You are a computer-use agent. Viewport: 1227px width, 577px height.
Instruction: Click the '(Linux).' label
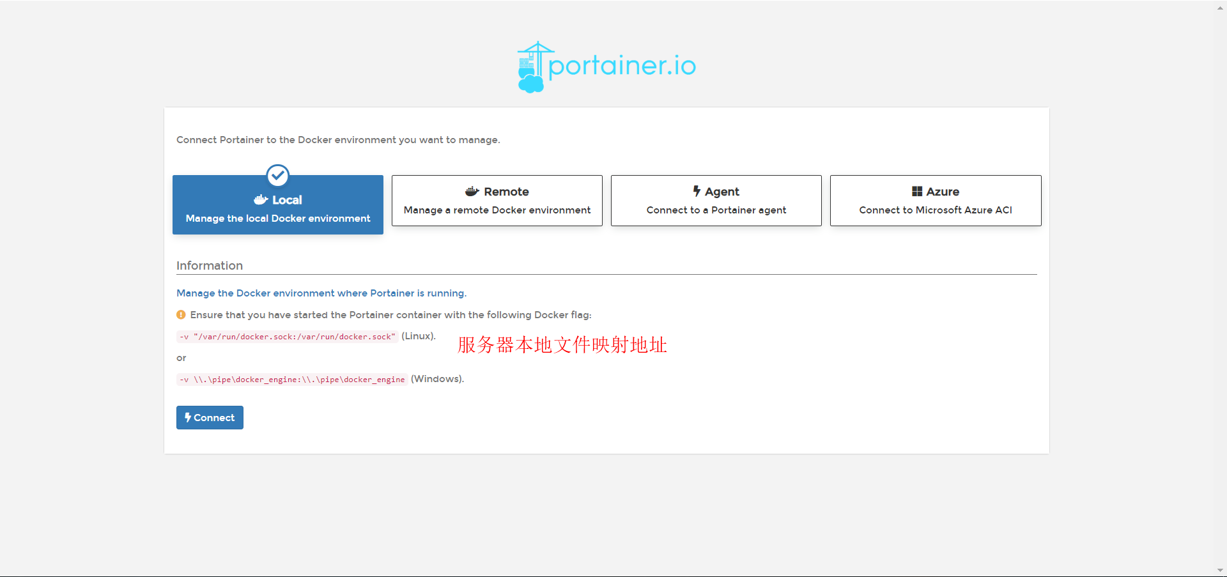tap(419, 336)
